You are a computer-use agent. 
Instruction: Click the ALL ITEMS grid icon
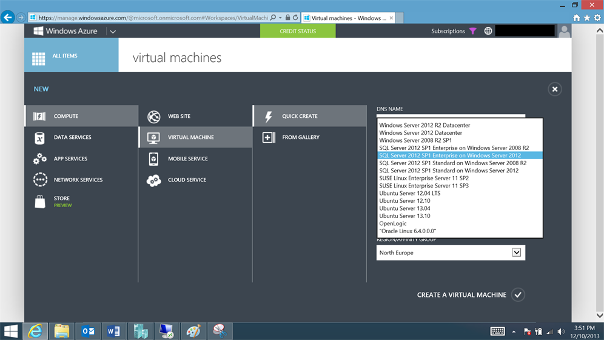click(x=39, y=59)
